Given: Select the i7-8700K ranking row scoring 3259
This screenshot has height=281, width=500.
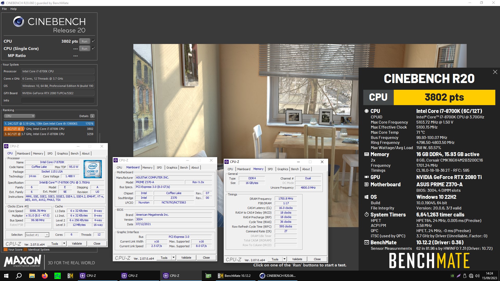Looking at the screenshot, I should 49,134.
